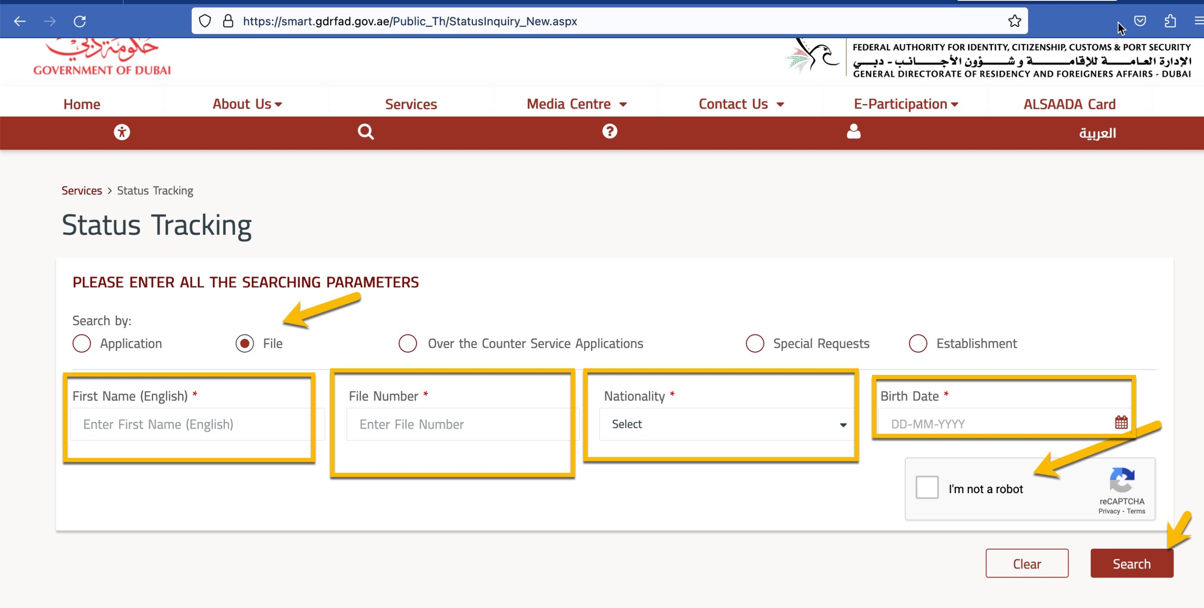Open the Nationality Select dropdown

[x=725, y=424]
